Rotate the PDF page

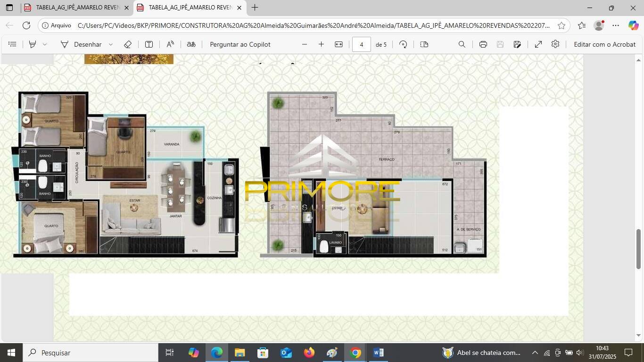(x=403, y=44)
